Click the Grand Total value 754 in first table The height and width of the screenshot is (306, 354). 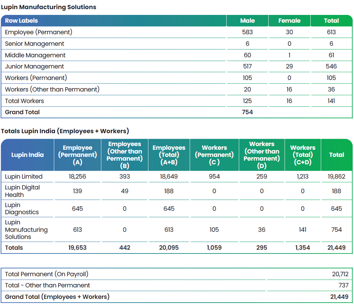247,112
